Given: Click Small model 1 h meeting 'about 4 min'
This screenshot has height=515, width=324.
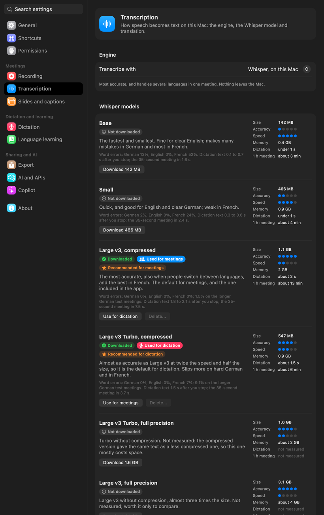Looking at the screenshot, I should pos(289,223).
